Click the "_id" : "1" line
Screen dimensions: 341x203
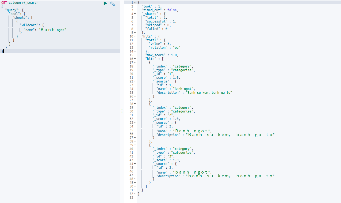pyautogui.click(x=164, y=74)
